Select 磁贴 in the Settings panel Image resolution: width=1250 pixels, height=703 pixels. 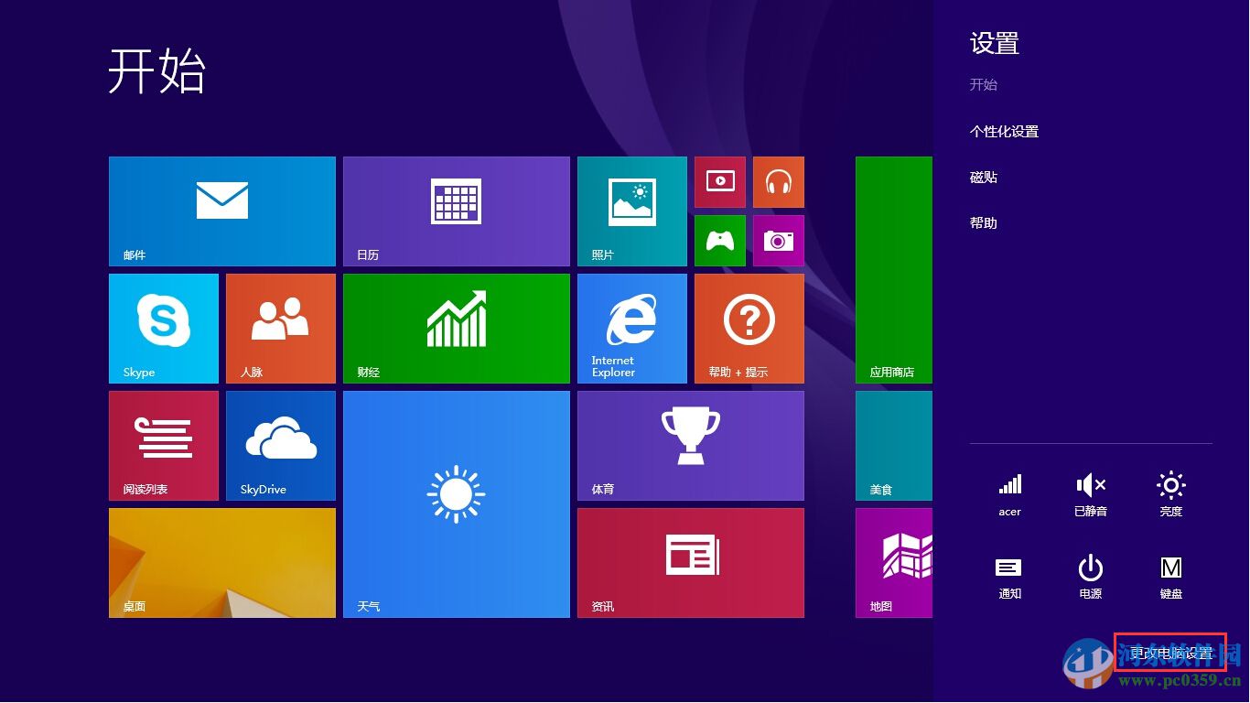coord(983,177)
